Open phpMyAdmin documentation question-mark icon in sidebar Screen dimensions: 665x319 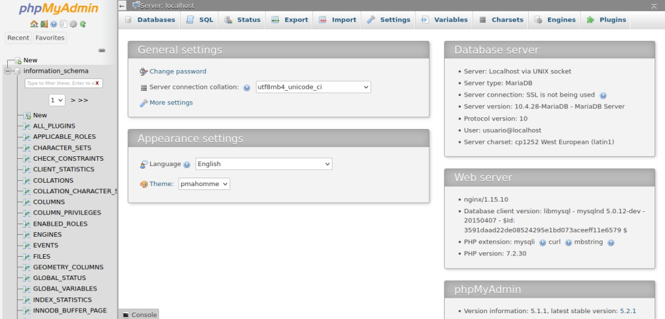[x=53, y=24]
